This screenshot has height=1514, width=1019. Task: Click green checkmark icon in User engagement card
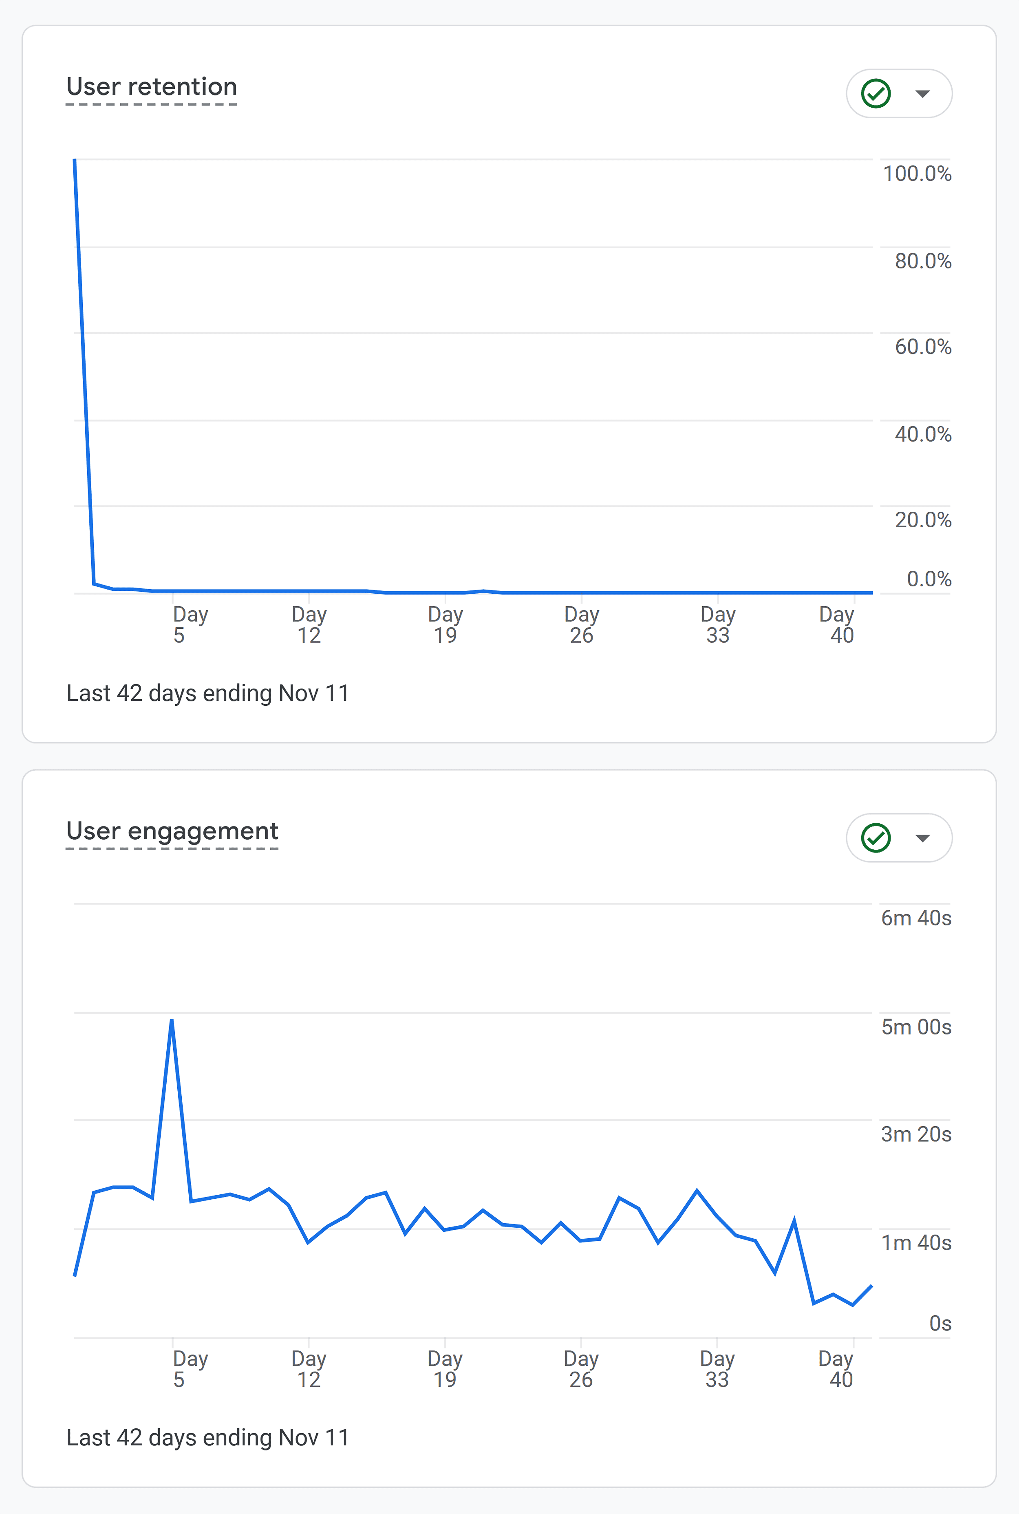[x=876, y=838]
